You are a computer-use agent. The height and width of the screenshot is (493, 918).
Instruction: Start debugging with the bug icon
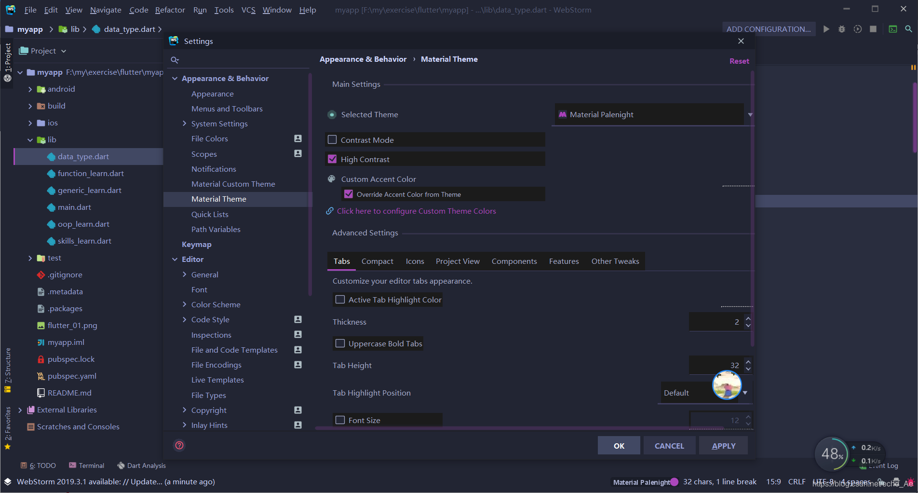(x=842, y=29)
